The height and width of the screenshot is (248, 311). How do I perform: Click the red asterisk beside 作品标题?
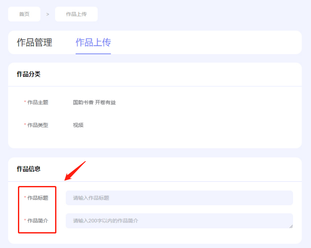[x=25, y=198]
